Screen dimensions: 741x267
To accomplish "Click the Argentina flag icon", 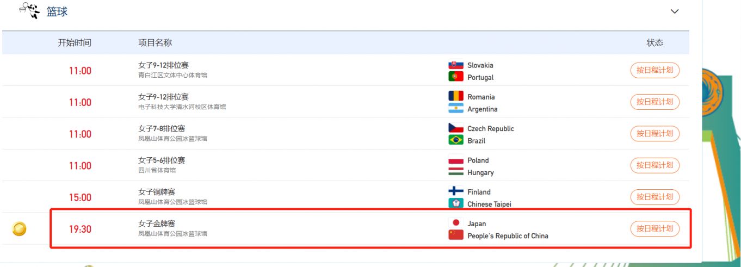I will point(456,109).
